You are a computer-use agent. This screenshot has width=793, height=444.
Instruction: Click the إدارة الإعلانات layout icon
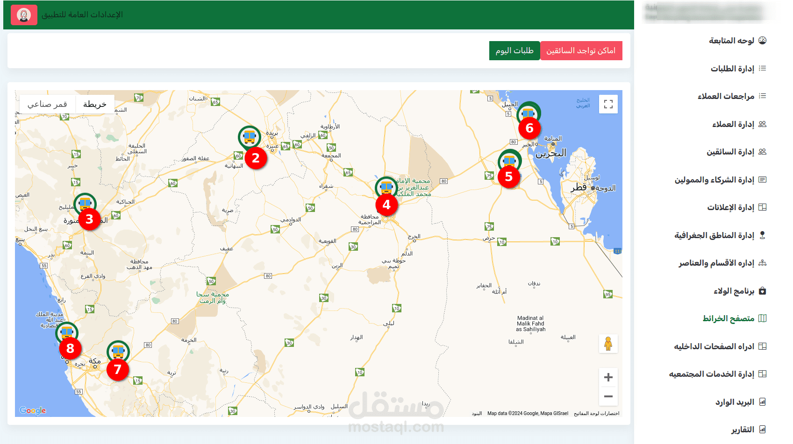[763, 207]
